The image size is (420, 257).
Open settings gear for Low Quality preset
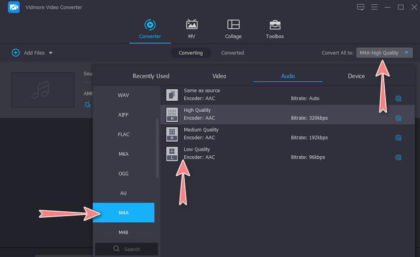(x=398, y=157)
